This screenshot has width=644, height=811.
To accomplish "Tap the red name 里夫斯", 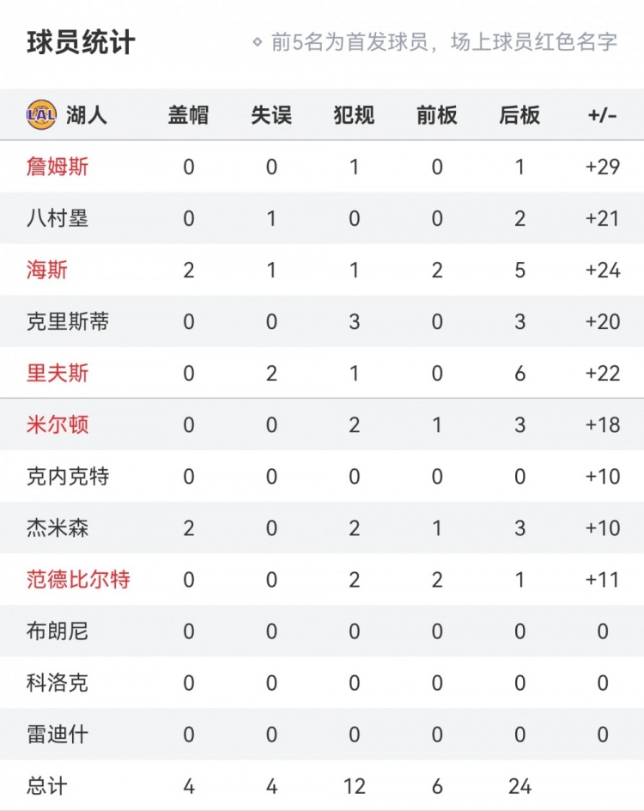I will click(58, 374).
